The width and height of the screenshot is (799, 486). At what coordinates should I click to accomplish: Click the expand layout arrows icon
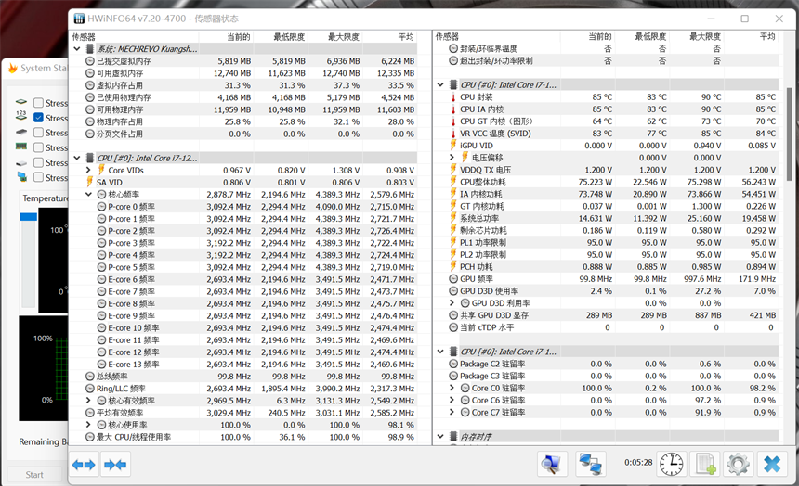[x=84, y=464]
